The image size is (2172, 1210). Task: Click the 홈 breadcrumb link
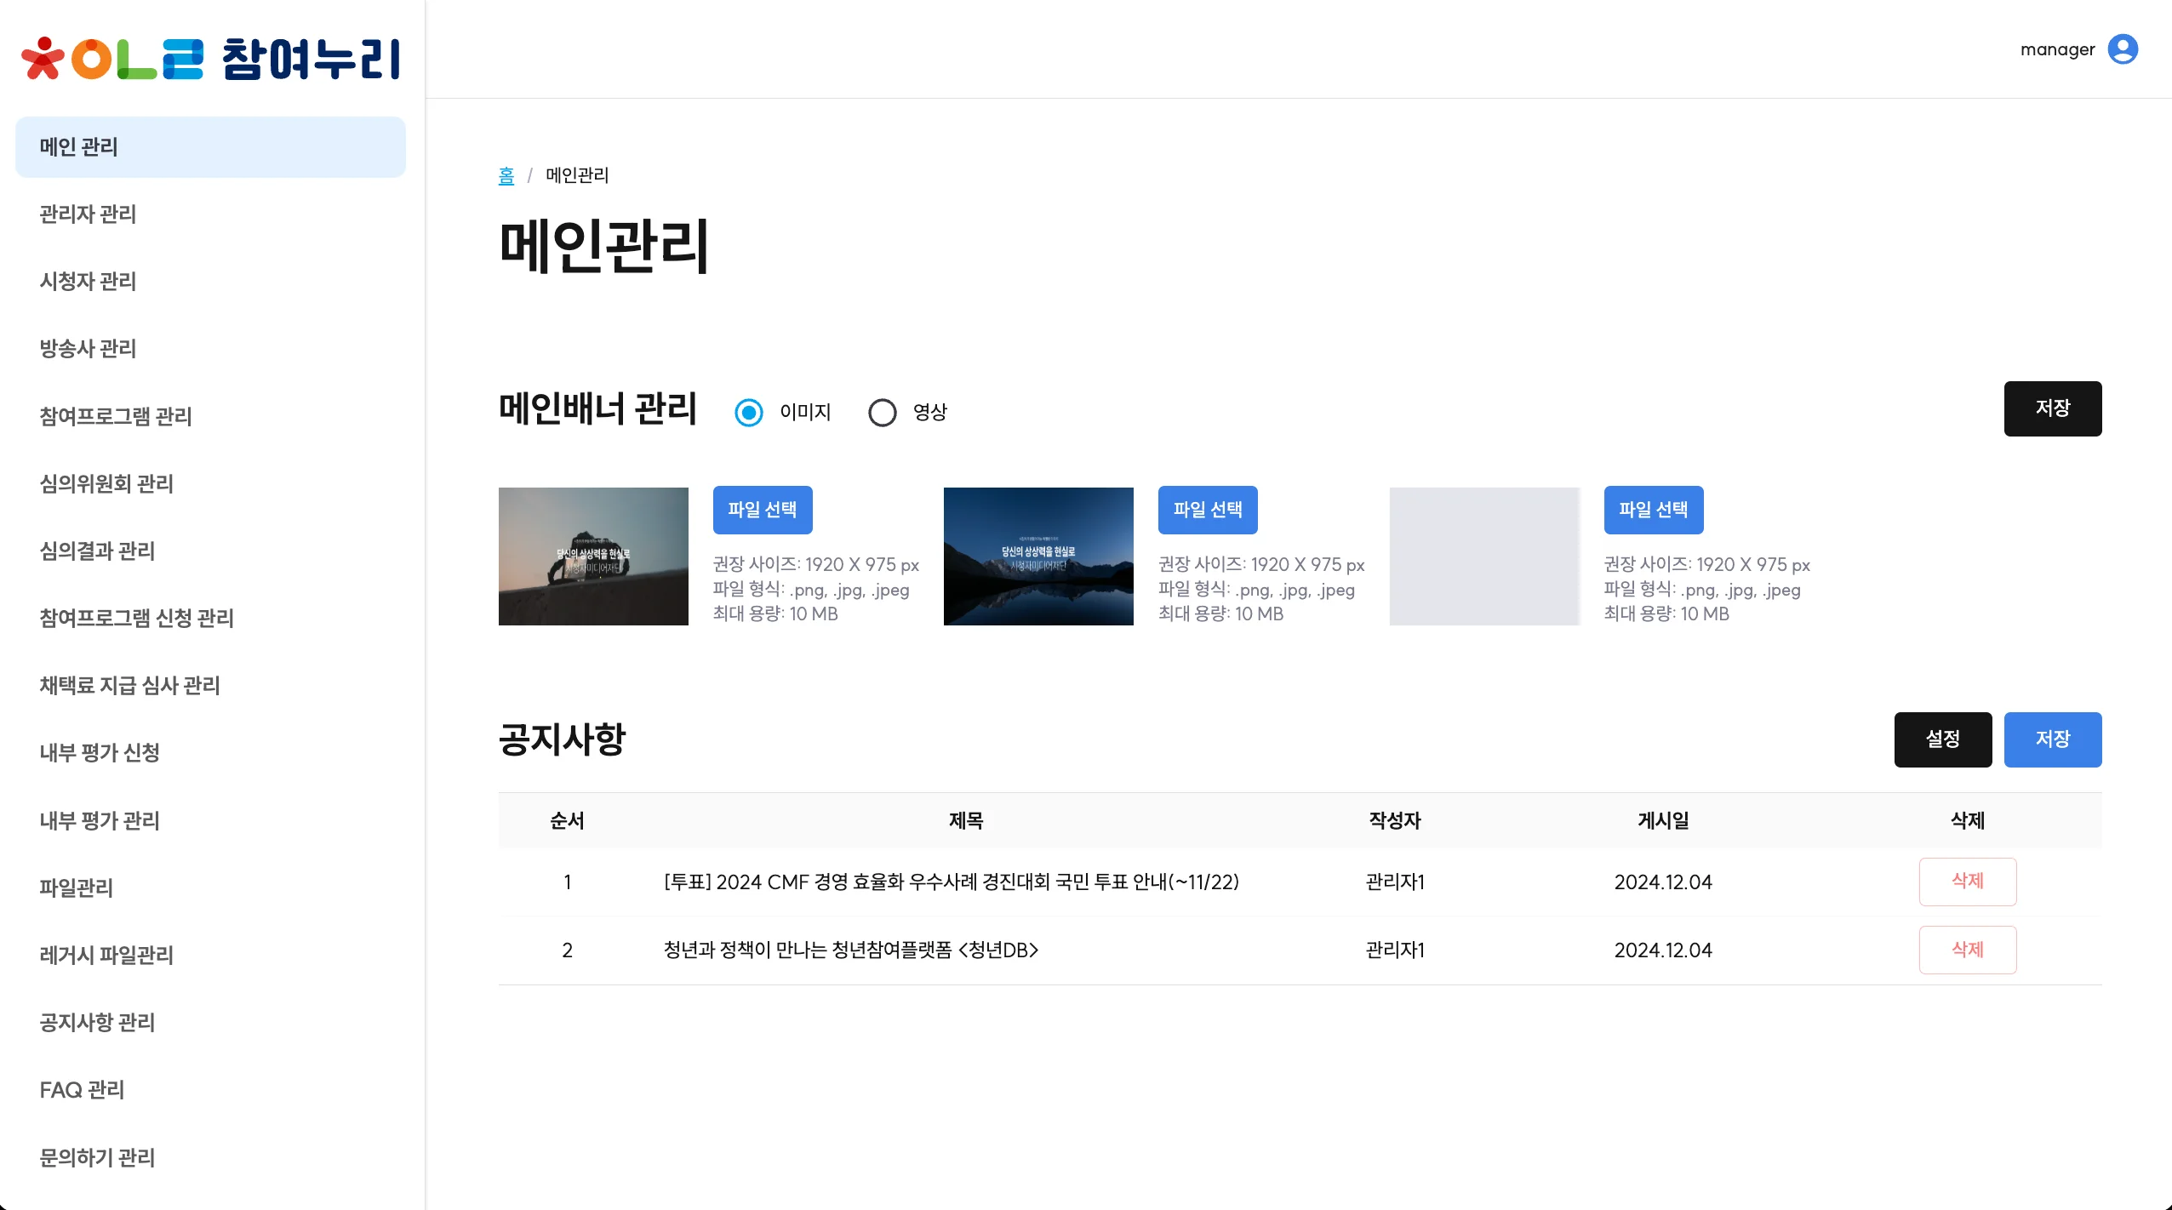pyautogui.click(x=506, y=175)
